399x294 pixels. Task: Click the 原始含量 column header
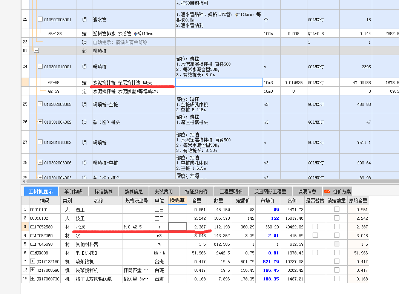coord(358,201)
